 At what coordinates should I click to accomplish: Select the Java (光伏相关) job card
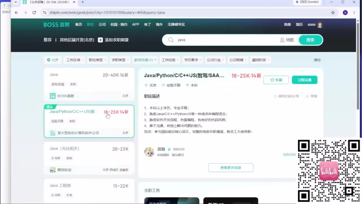tap(89, 159)
